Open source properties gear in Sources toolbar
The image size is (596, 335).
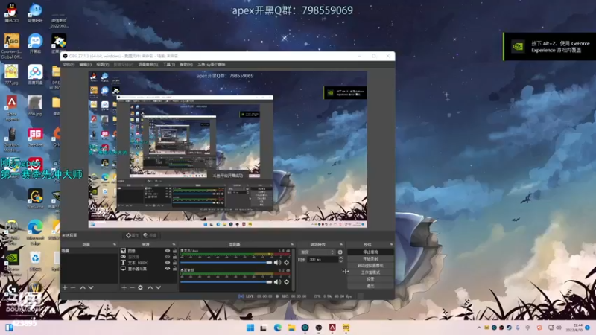coord(140,287)
